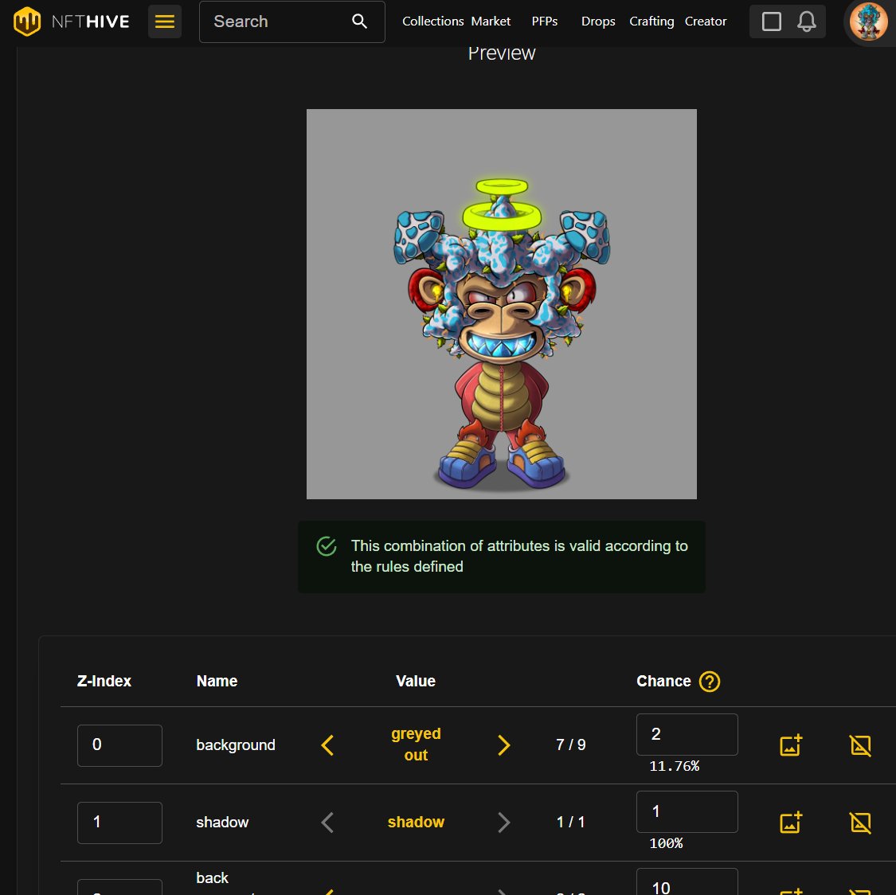Click the Value column header
The height and width of the screenshot is (895, 896).
[416, 681]
